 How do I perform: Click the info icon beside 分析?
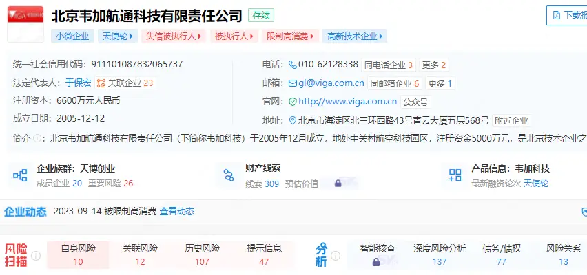[336, 256]
